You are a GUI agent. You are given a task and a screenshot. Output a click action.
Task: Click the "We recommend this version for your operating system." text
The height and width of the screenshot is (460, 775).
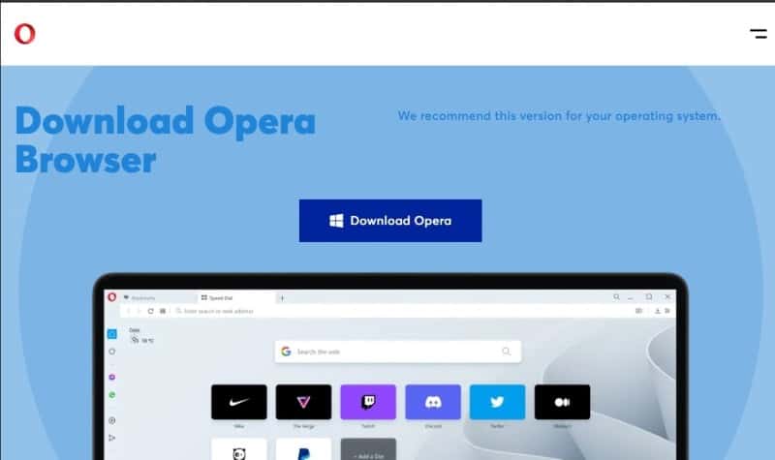click(x=559, y=116)
